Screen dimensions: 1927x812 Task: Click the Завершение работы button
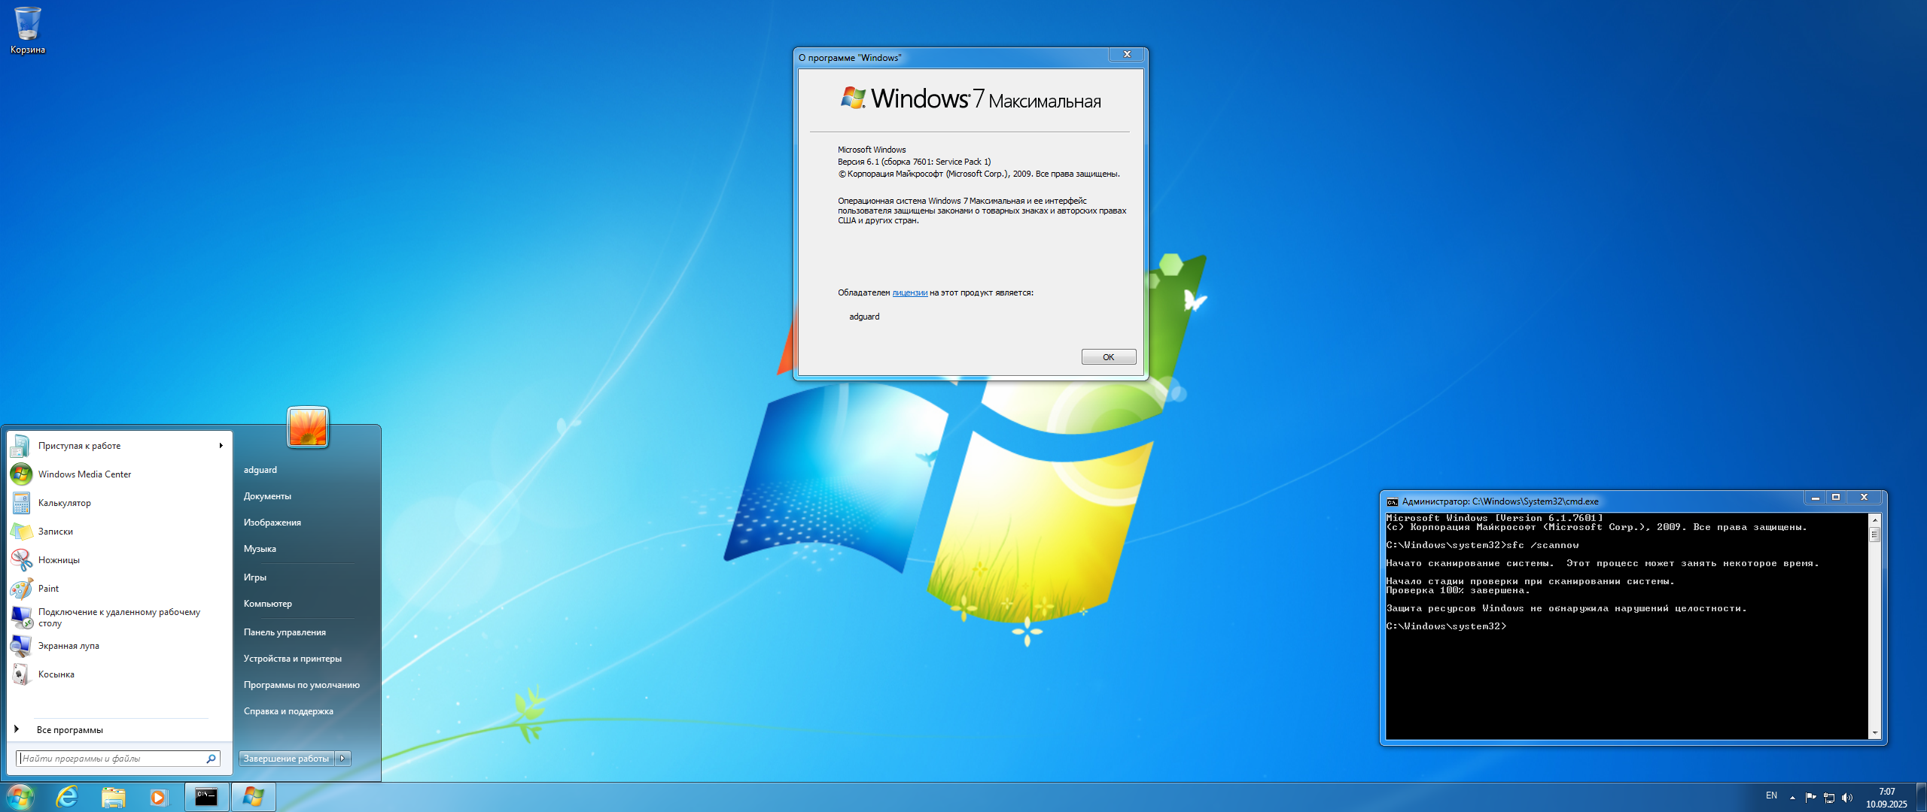(287, 759)
